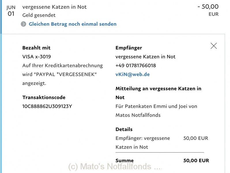Click the JUN 01 transaction date
Viewport: 230px width, 173px height.
tap(11, 11)
